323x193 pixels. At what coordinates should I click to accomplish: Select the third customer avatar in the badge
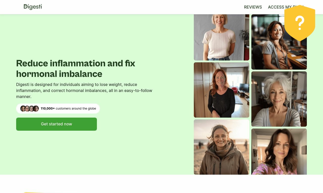tap(32, 109)
